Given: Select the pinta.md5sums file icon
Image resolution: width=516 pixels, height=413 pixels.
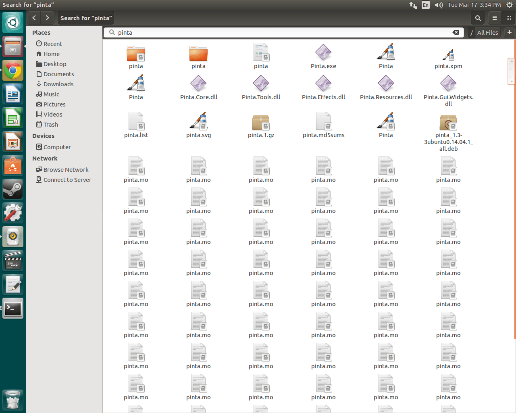Looking at the screenshot, I should [x=323, y=121].
